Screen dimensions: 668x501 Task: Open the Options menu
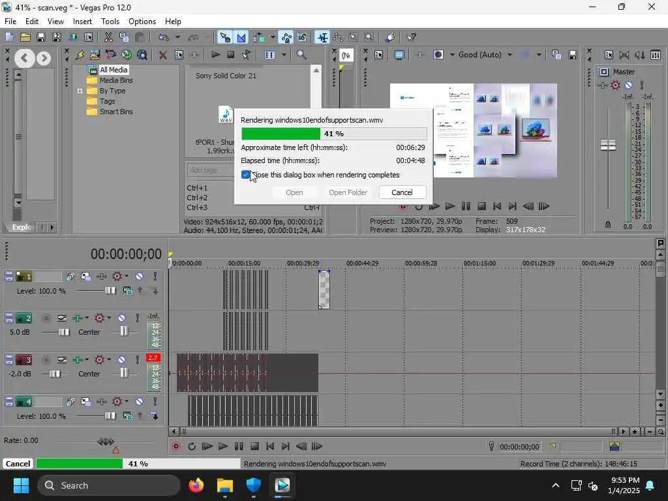[142, 22]
